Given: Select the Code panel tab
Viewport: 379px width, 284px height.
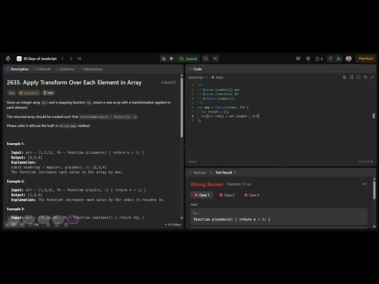Looking at the screenshot, I should (195, 69).
